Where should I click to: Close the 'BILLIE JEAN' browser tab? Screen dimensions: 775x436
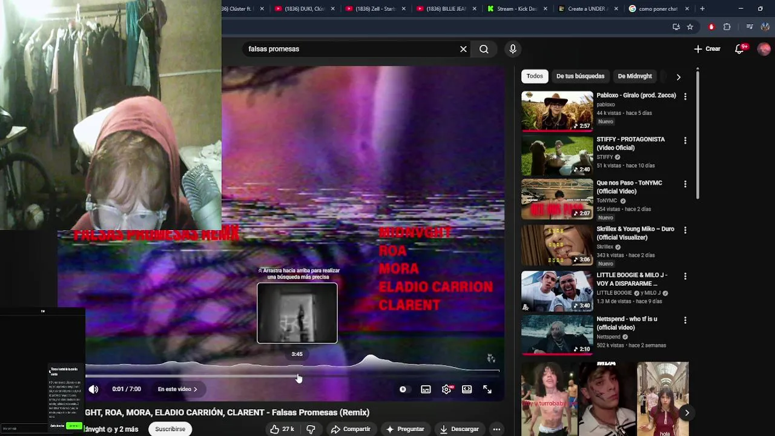(475, 9)
